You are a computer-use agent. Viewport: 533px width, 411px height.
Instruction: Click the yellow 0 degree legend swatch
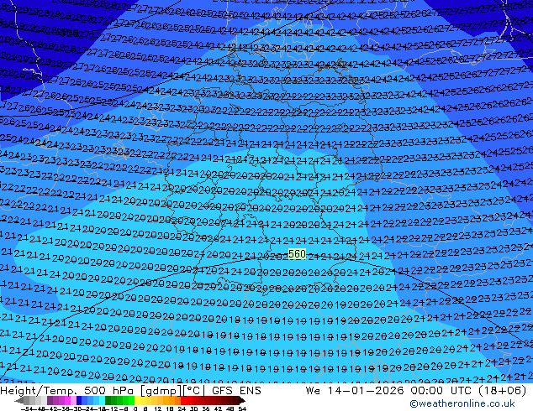137,400
